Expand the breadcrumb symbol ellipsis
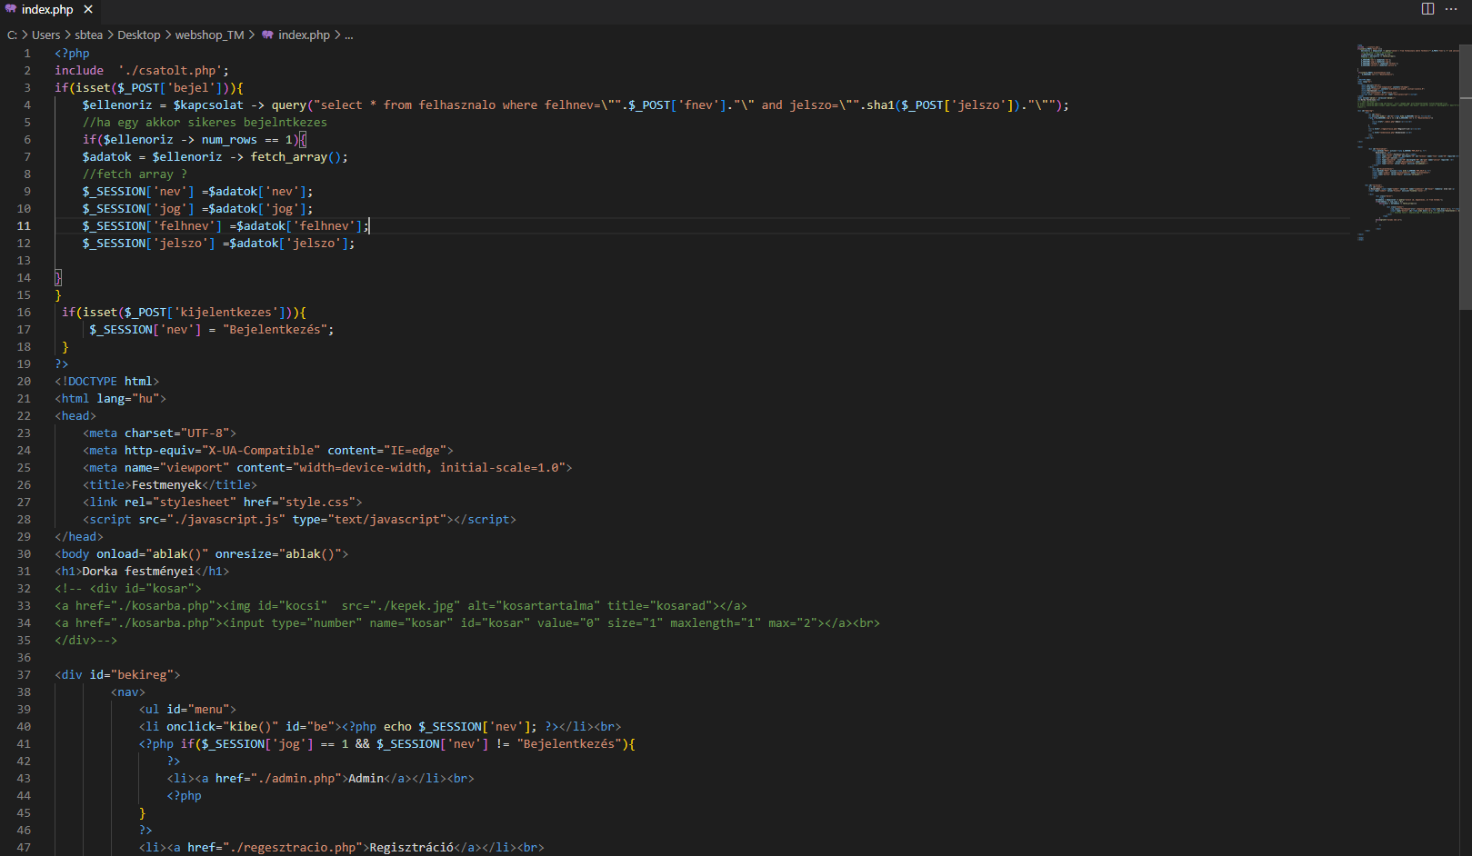Screen dimensions: 1472x856 (x=349, y=35)
